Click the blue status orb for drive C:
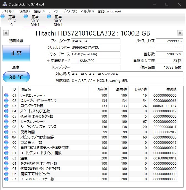 click(3, 17)
